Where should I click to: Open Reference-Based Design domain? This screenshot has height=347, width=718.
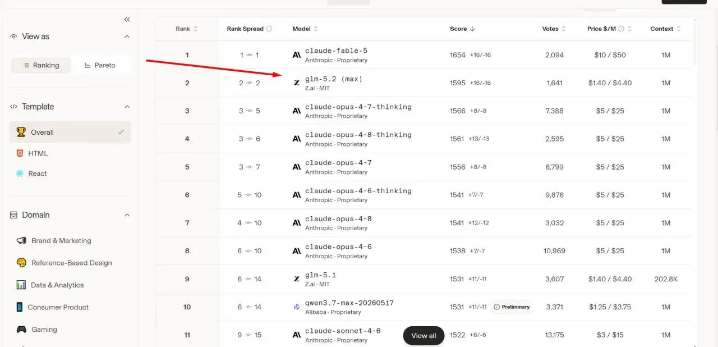click(x=72, y=263)
